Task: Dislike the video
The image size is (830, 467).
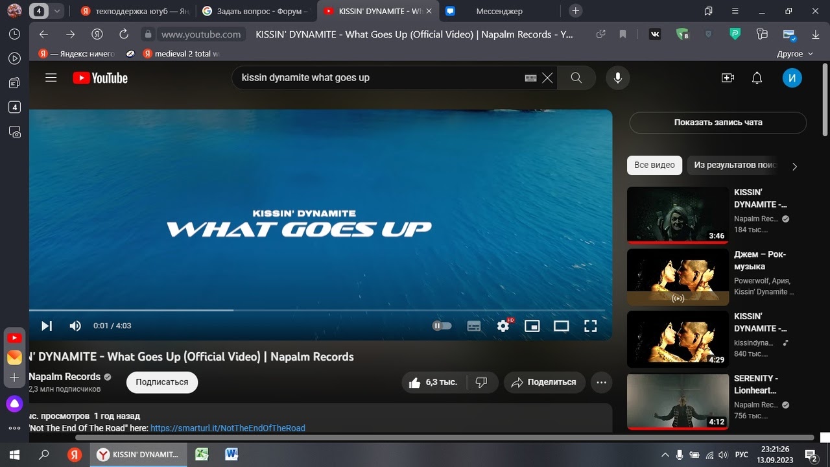Action: 481,382
